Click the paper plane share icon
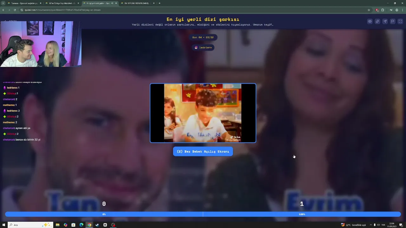The width and height of the screenshot is (406, 228). click(385, 22)
